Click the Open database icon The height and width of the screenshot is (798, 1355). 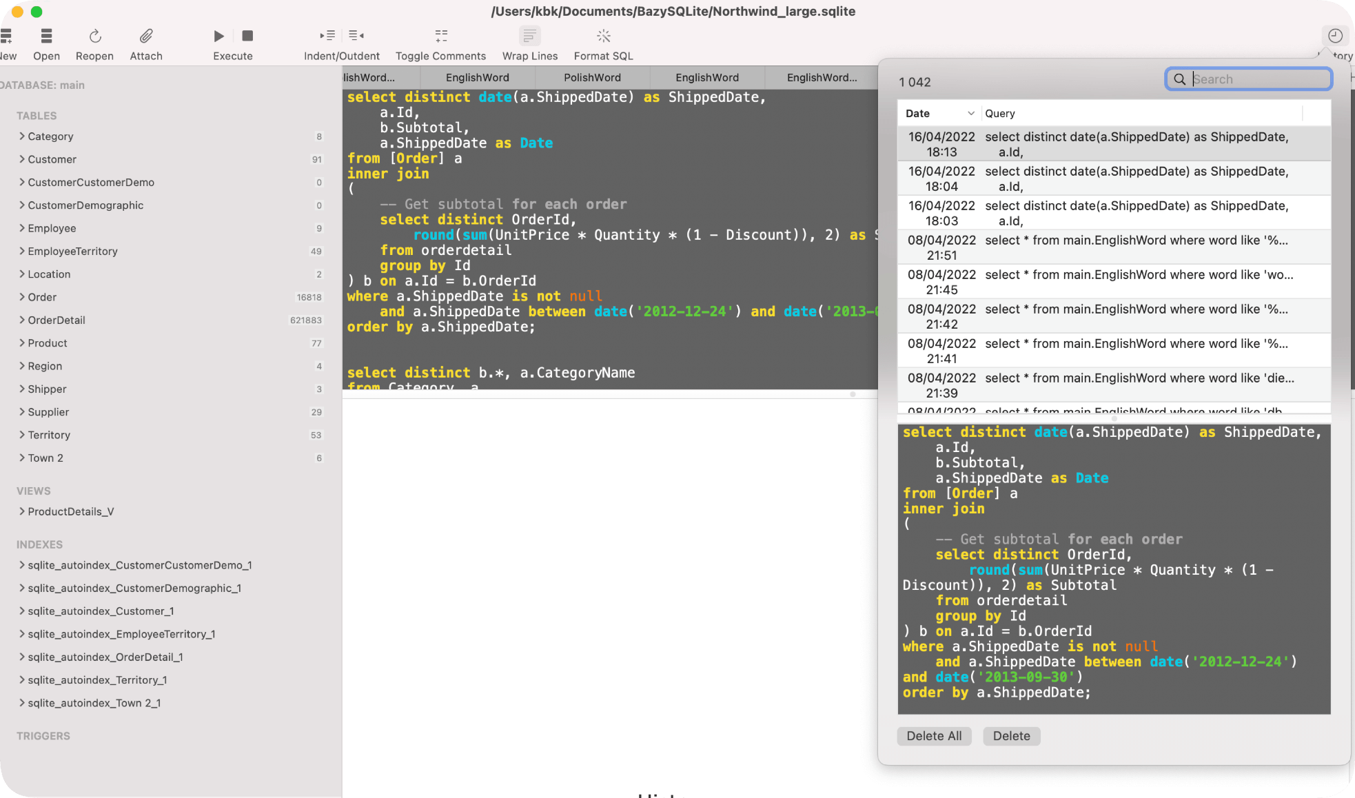(x=46, y=36)
